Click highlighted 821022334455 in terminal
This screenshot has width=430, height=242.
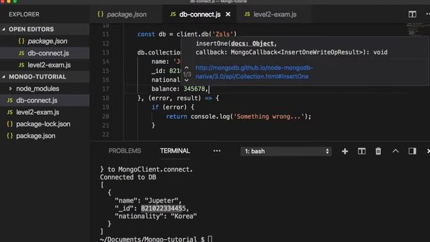click(x=163, y=208)
